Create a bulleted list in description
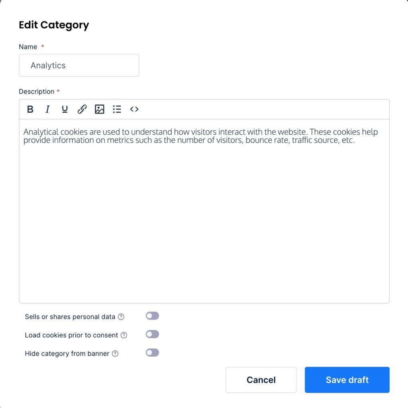Image resolution: width=408 pixels, height=408 pixels. tap(117, 109)
